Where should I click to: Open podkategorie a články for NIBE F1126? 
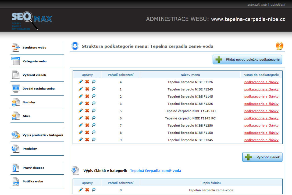pyautogui.click(x=261, y=82)
